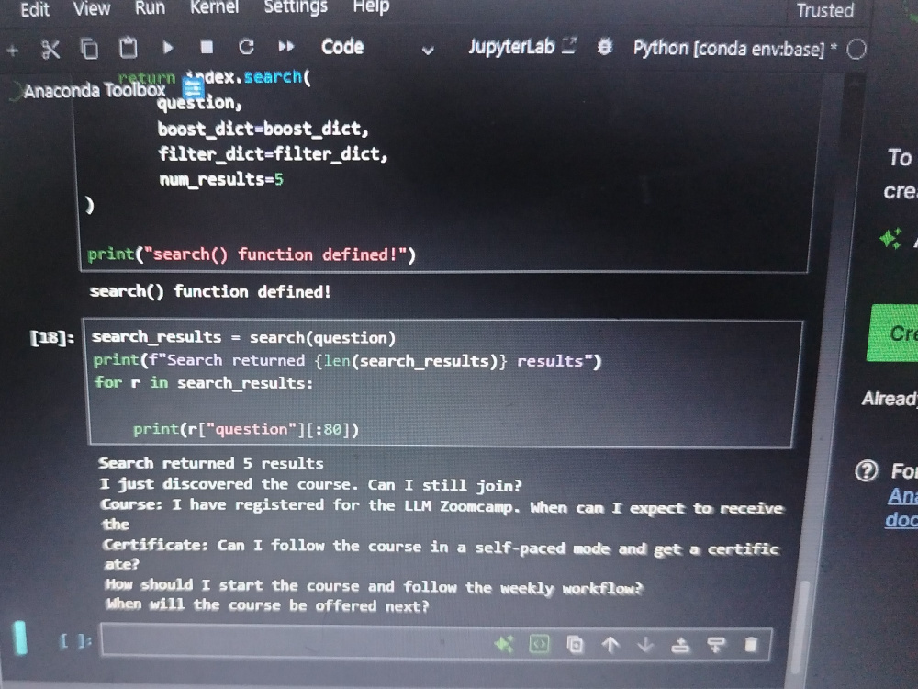Open the Kernel menu
The width and height of the screenshot is (918, 689).
(x=214, y=7)
